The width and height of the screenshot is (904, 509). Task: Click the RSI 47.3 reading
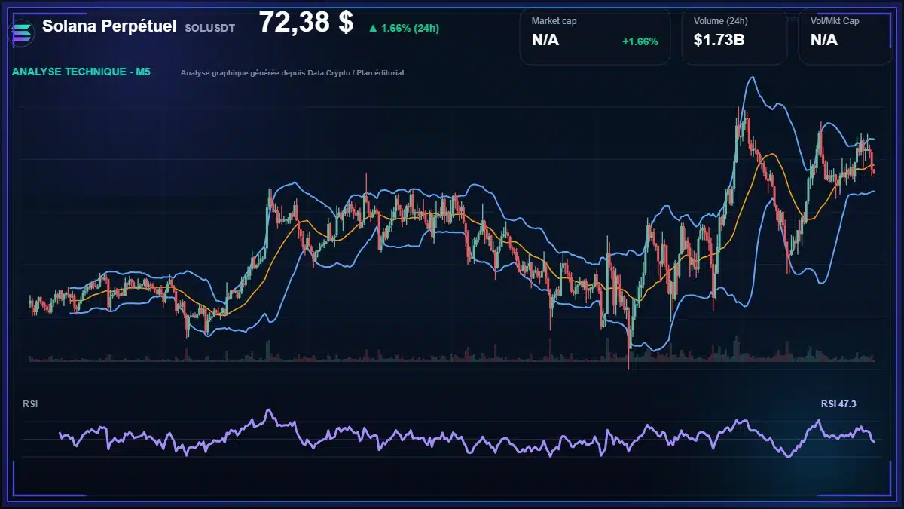pos(838,404)
